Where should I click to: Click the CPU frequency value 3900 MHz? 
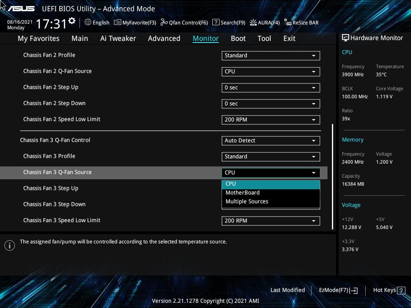point(353,75)
